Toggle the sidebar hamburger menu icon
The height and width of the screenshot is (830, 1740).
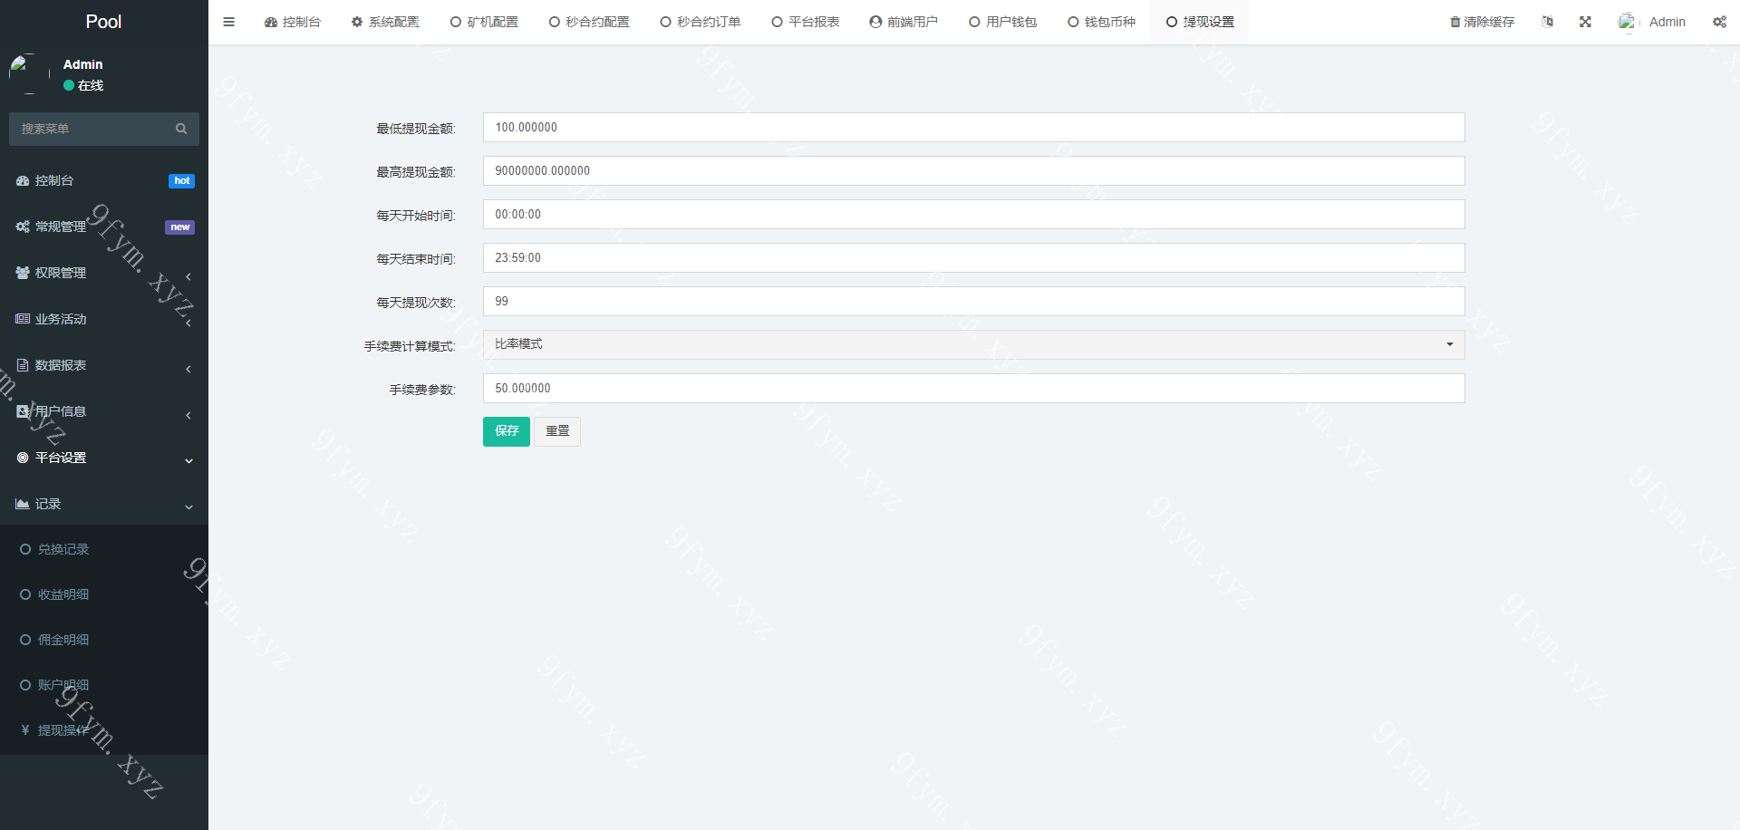tap(228, 22)
